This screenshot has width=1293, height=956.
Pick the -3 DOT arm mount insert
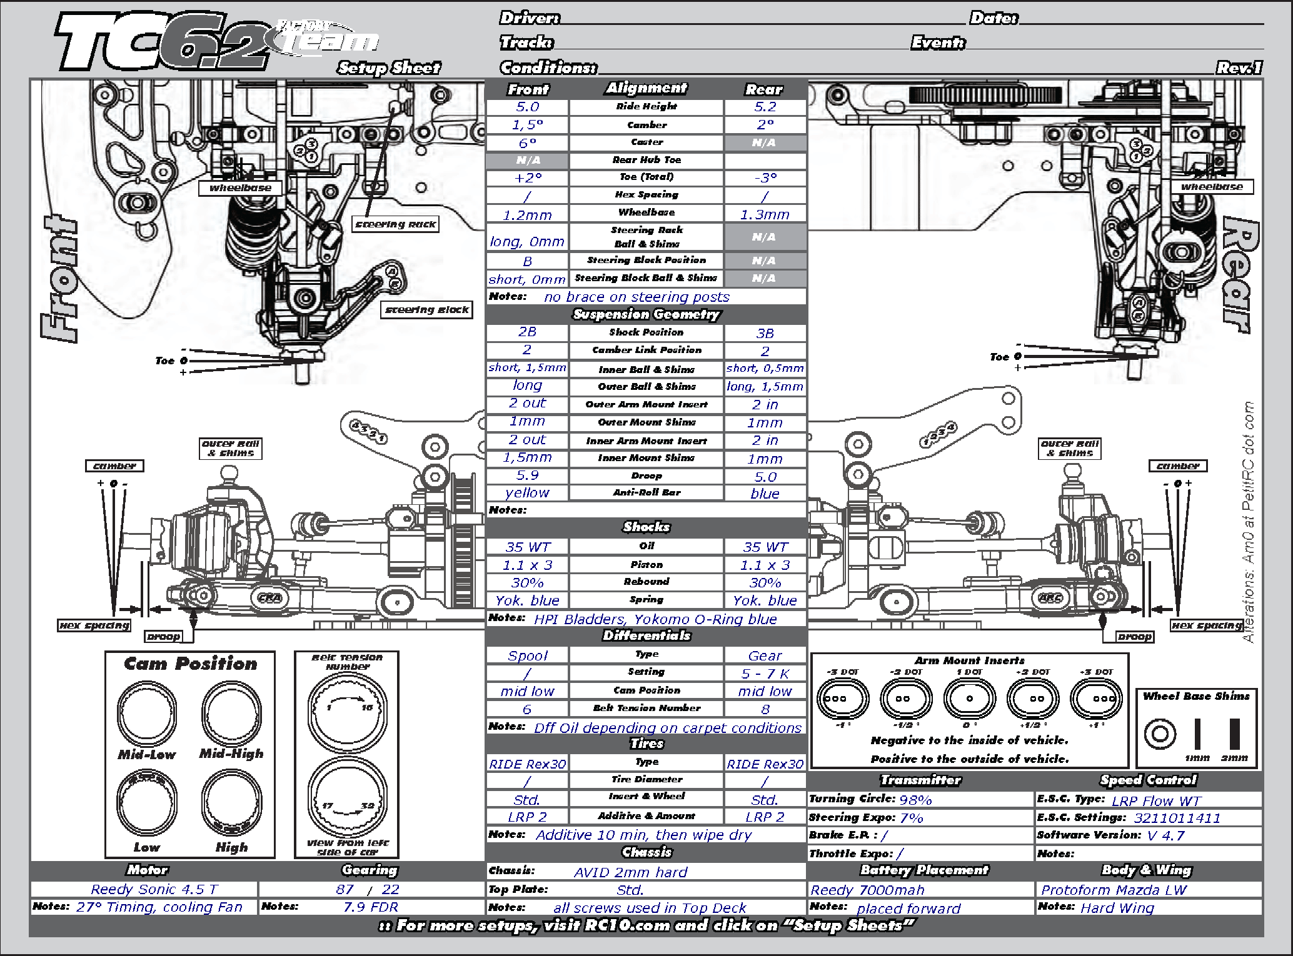(x=842, y=699)
